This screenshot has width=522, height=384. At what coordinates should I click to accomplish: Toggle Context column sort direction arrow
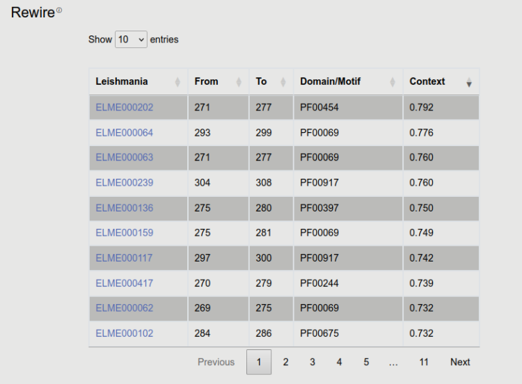469,82
